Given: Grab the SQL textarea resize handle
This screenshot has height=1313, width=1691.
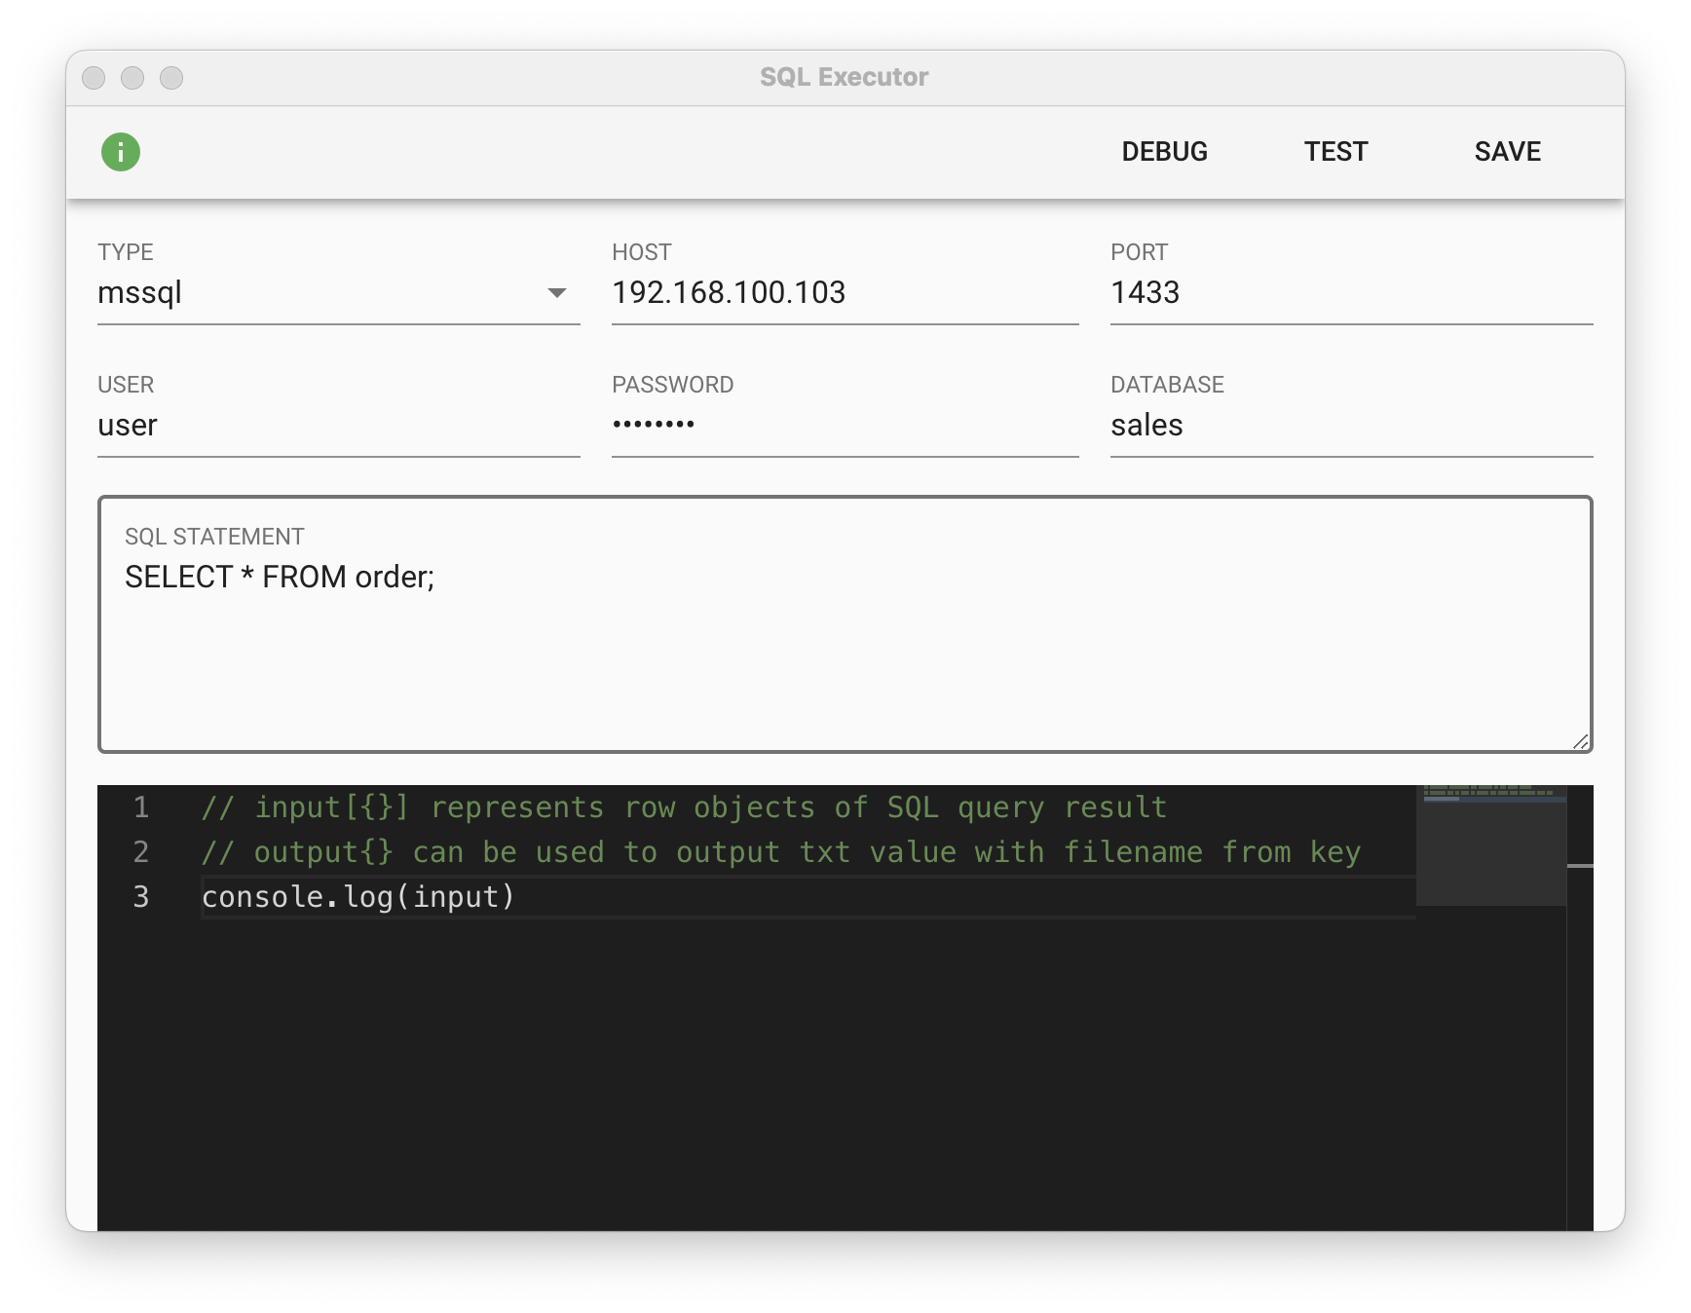Looking at the screenshot, I should (1580, 742).
